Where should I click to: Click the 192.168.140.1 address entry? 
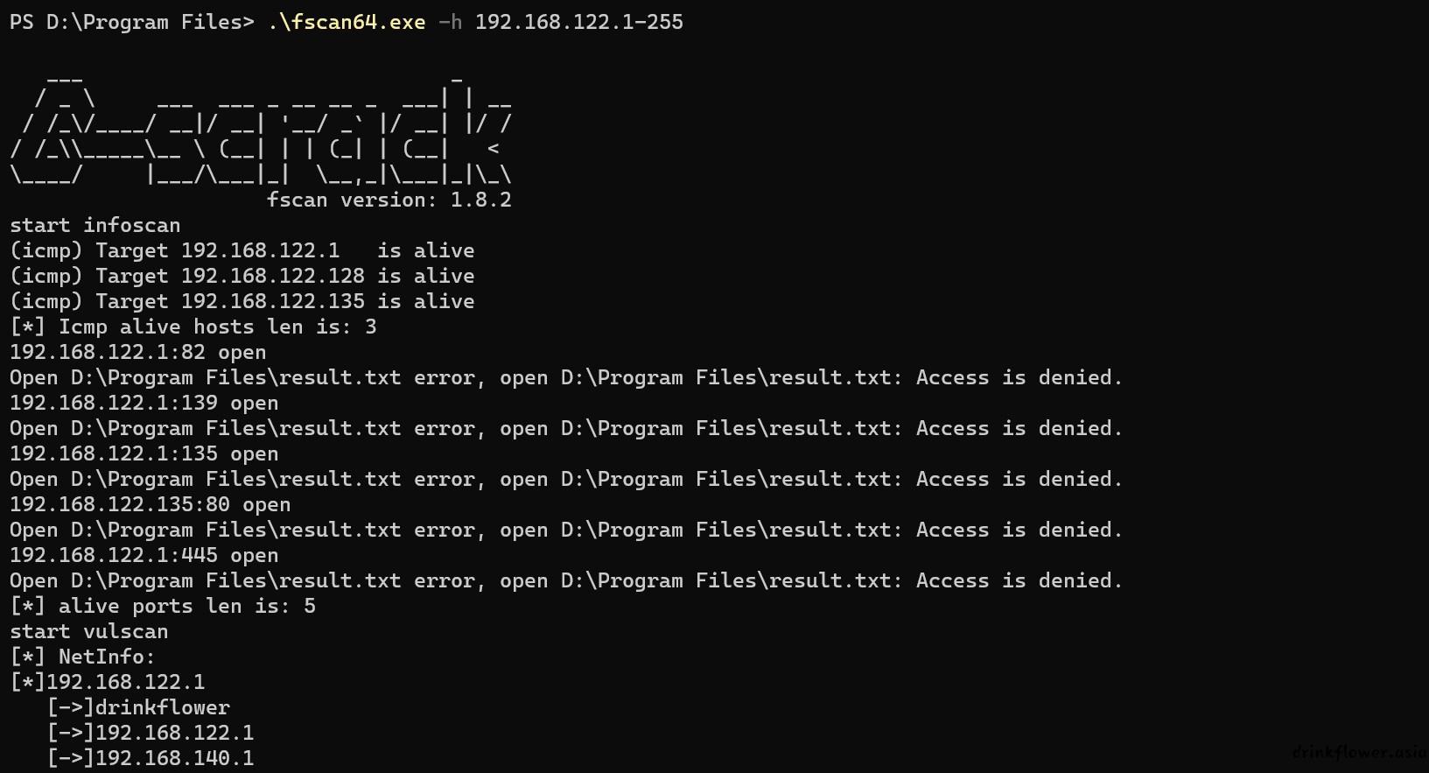151,758
